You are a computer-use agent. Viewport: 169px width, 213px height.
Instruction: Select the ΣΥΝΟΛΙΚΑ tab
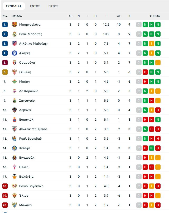pyautogui.click(x=14, y=6)
